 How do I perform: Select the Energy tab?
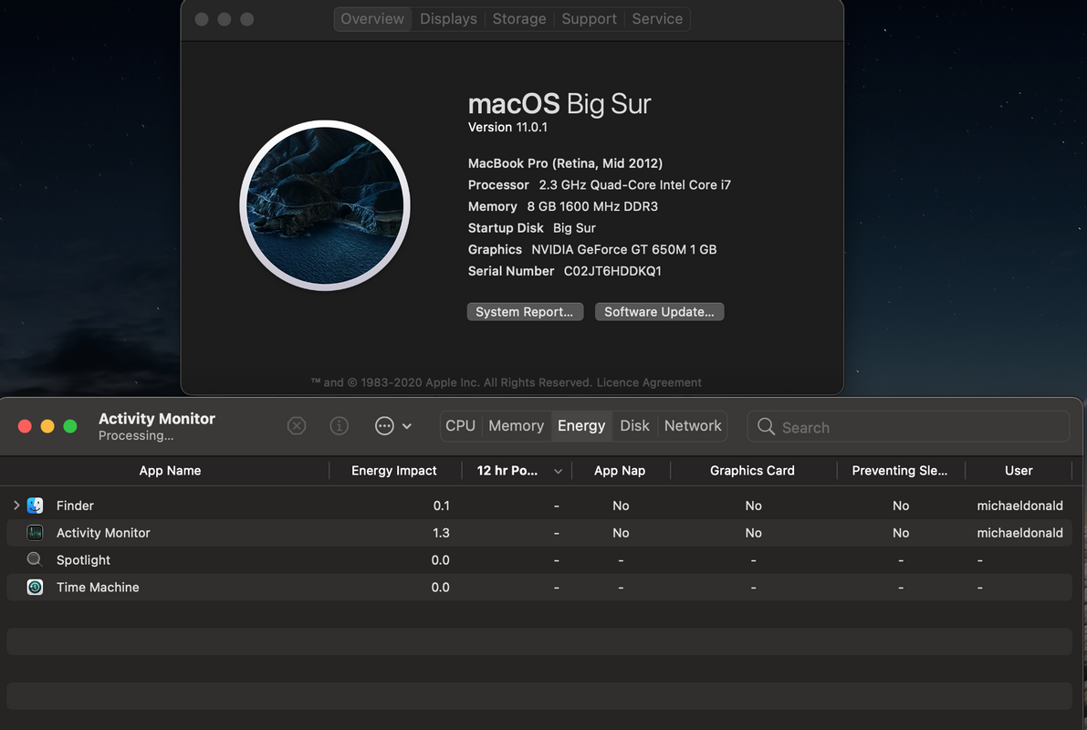pyautogui.click(x=581, y=425)
